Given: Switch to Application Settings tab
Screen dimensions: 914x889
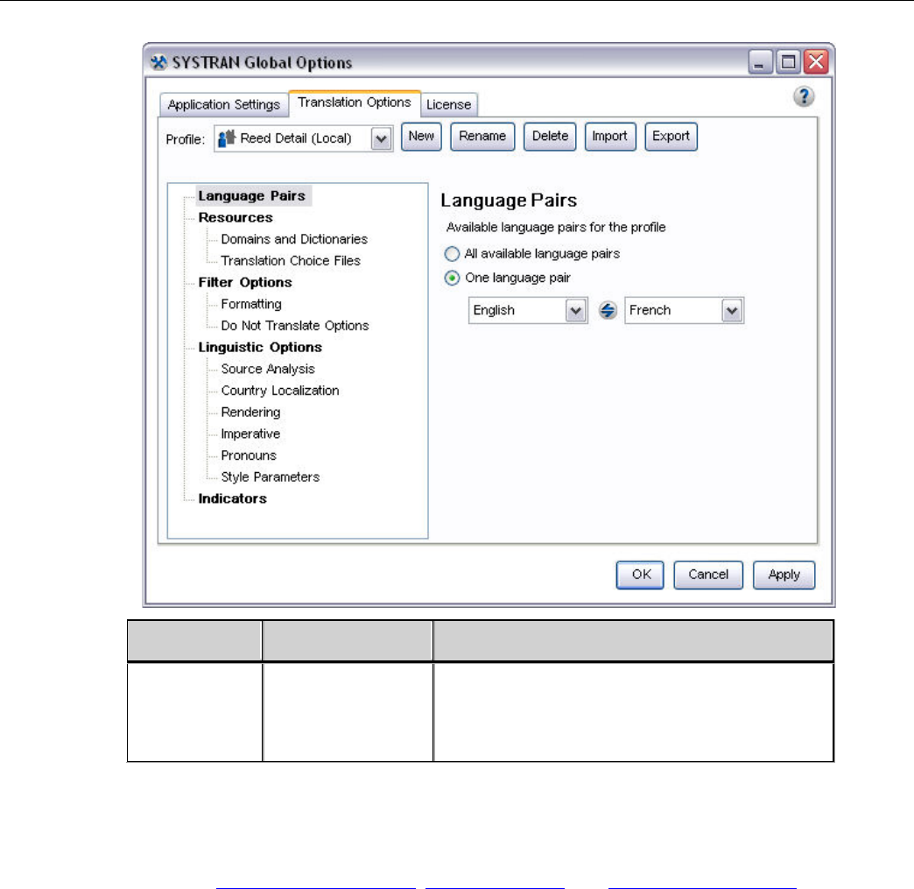Looking at the screenshot, I should [x=224, y=104].
